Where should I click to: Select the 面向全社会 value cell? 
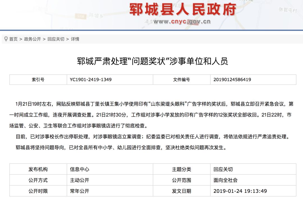coord(253,180)
